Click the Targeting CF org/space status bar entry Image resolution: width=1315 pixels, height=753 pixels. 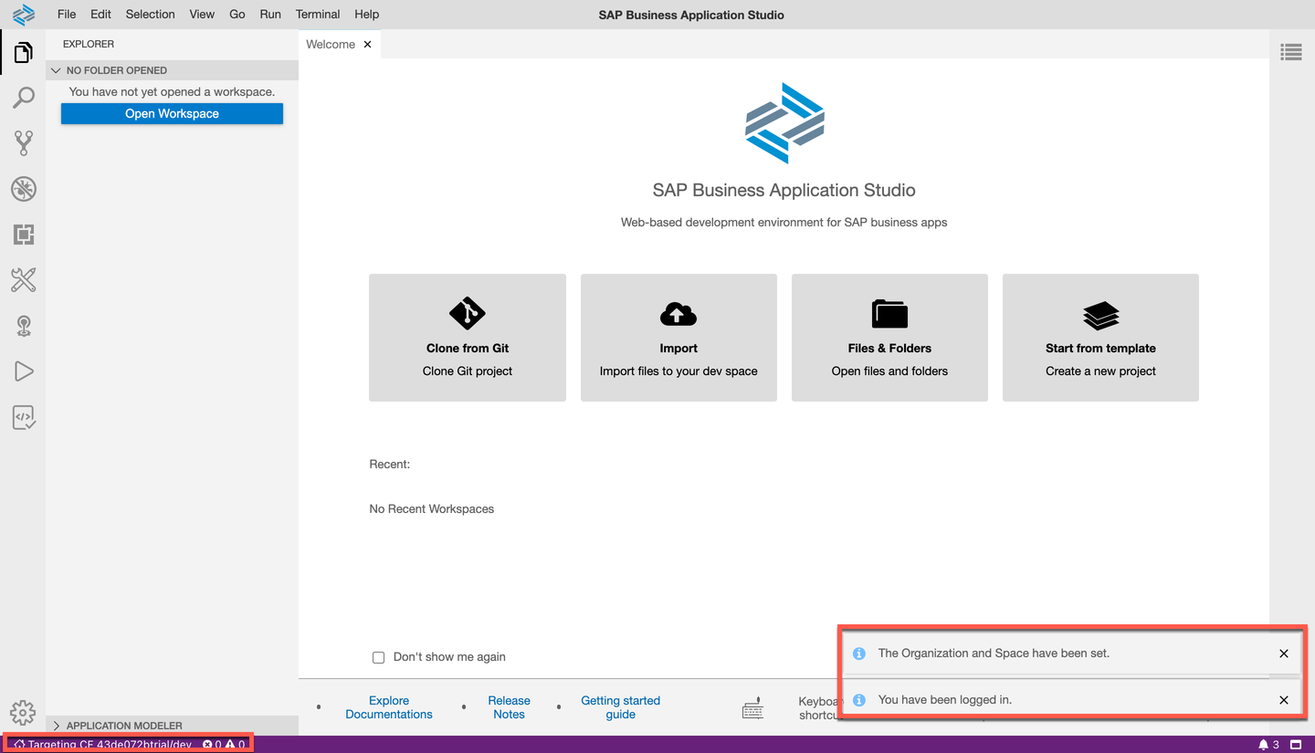coord(103,745)
